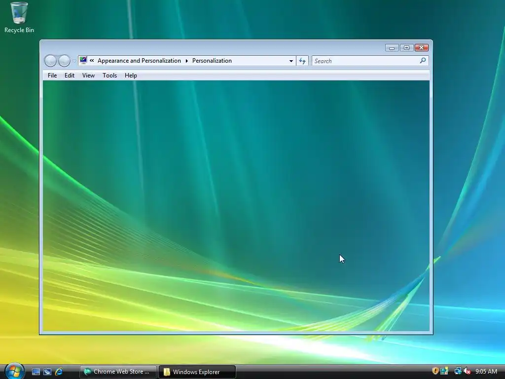505x379 pixels.
Task: Open the View menu
Action: [x=88, y=76]
